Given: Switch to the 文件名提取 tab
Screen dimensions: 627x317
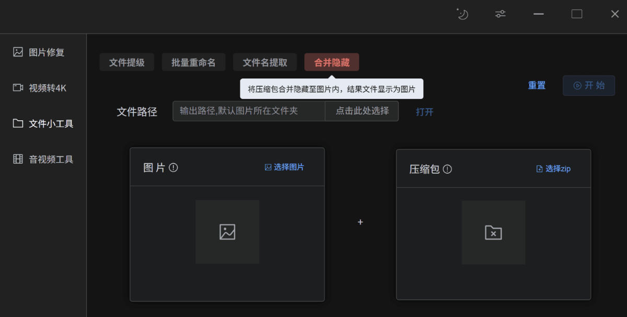Looking at the screenshot, I should point(265,62).
